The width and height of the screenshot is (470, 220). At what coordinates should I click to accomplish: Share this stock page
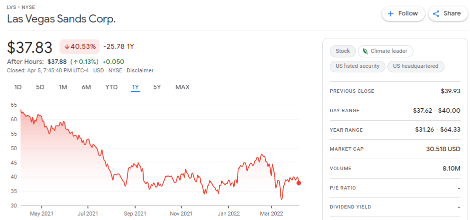(448, 14)
